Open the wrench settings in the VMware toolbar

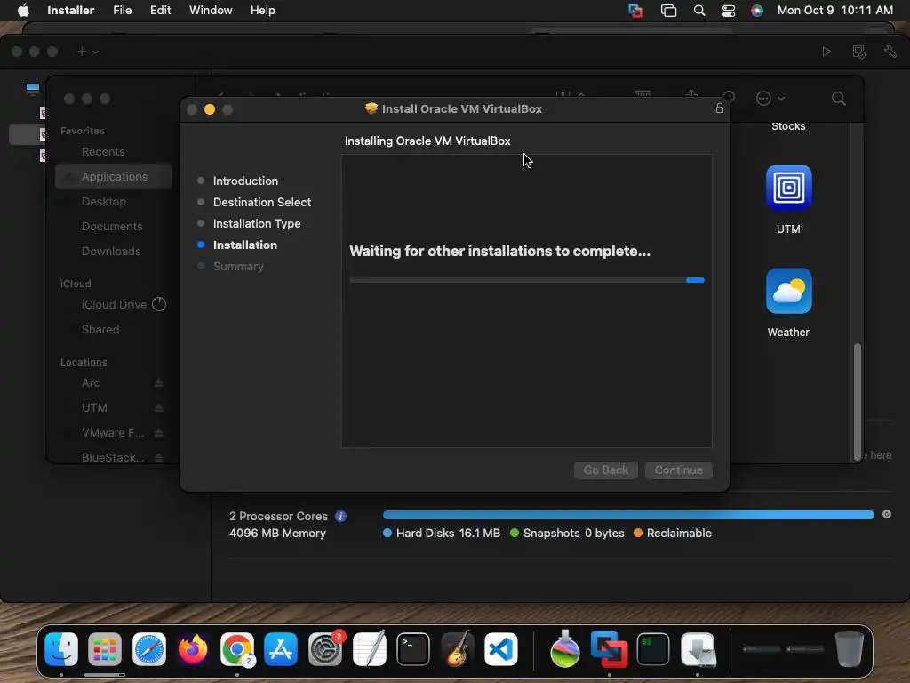(890, 52)
